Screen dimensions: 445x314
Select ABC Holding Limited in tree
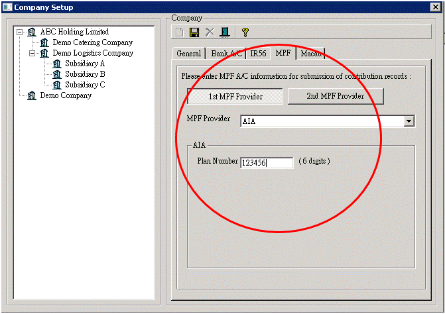click(74, 32)
